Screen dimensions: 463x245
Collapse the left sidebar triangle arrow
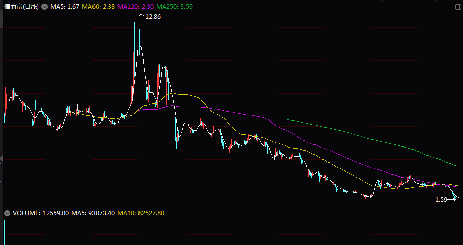pos(1,159)
